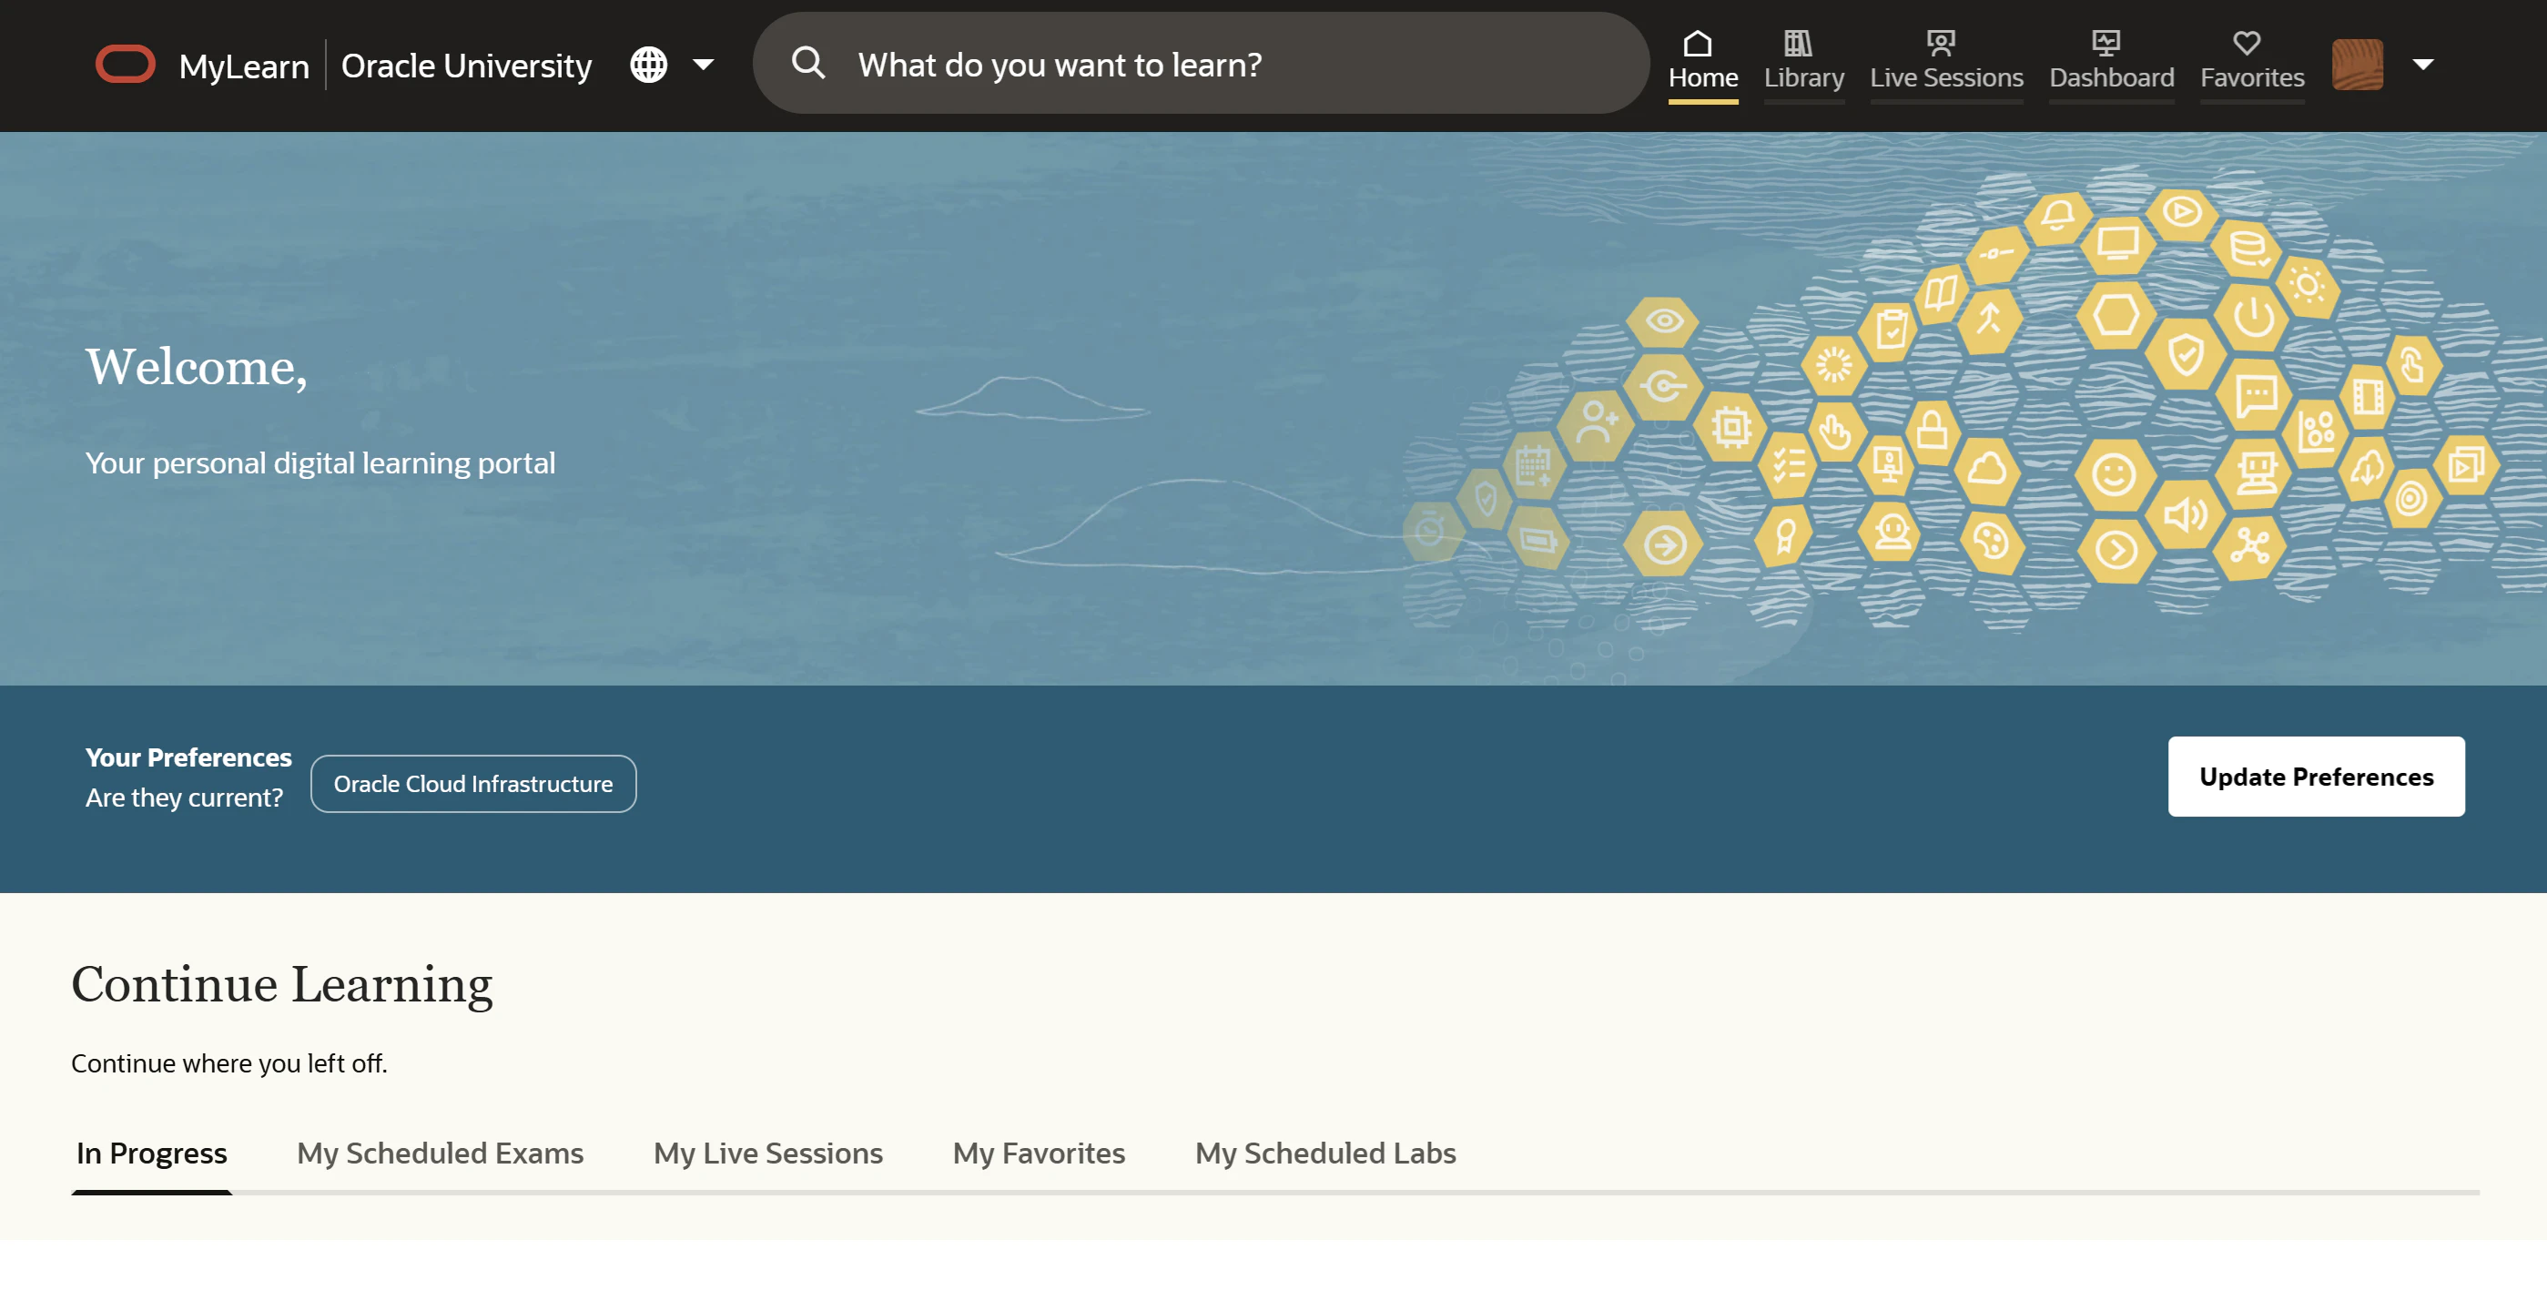
Task: Click the 'Your personal digital learning portal' text
Action: 320,463
